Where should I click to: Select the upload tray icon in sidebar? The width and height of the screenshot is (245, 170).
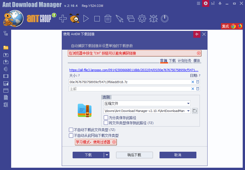click(6, 55)
